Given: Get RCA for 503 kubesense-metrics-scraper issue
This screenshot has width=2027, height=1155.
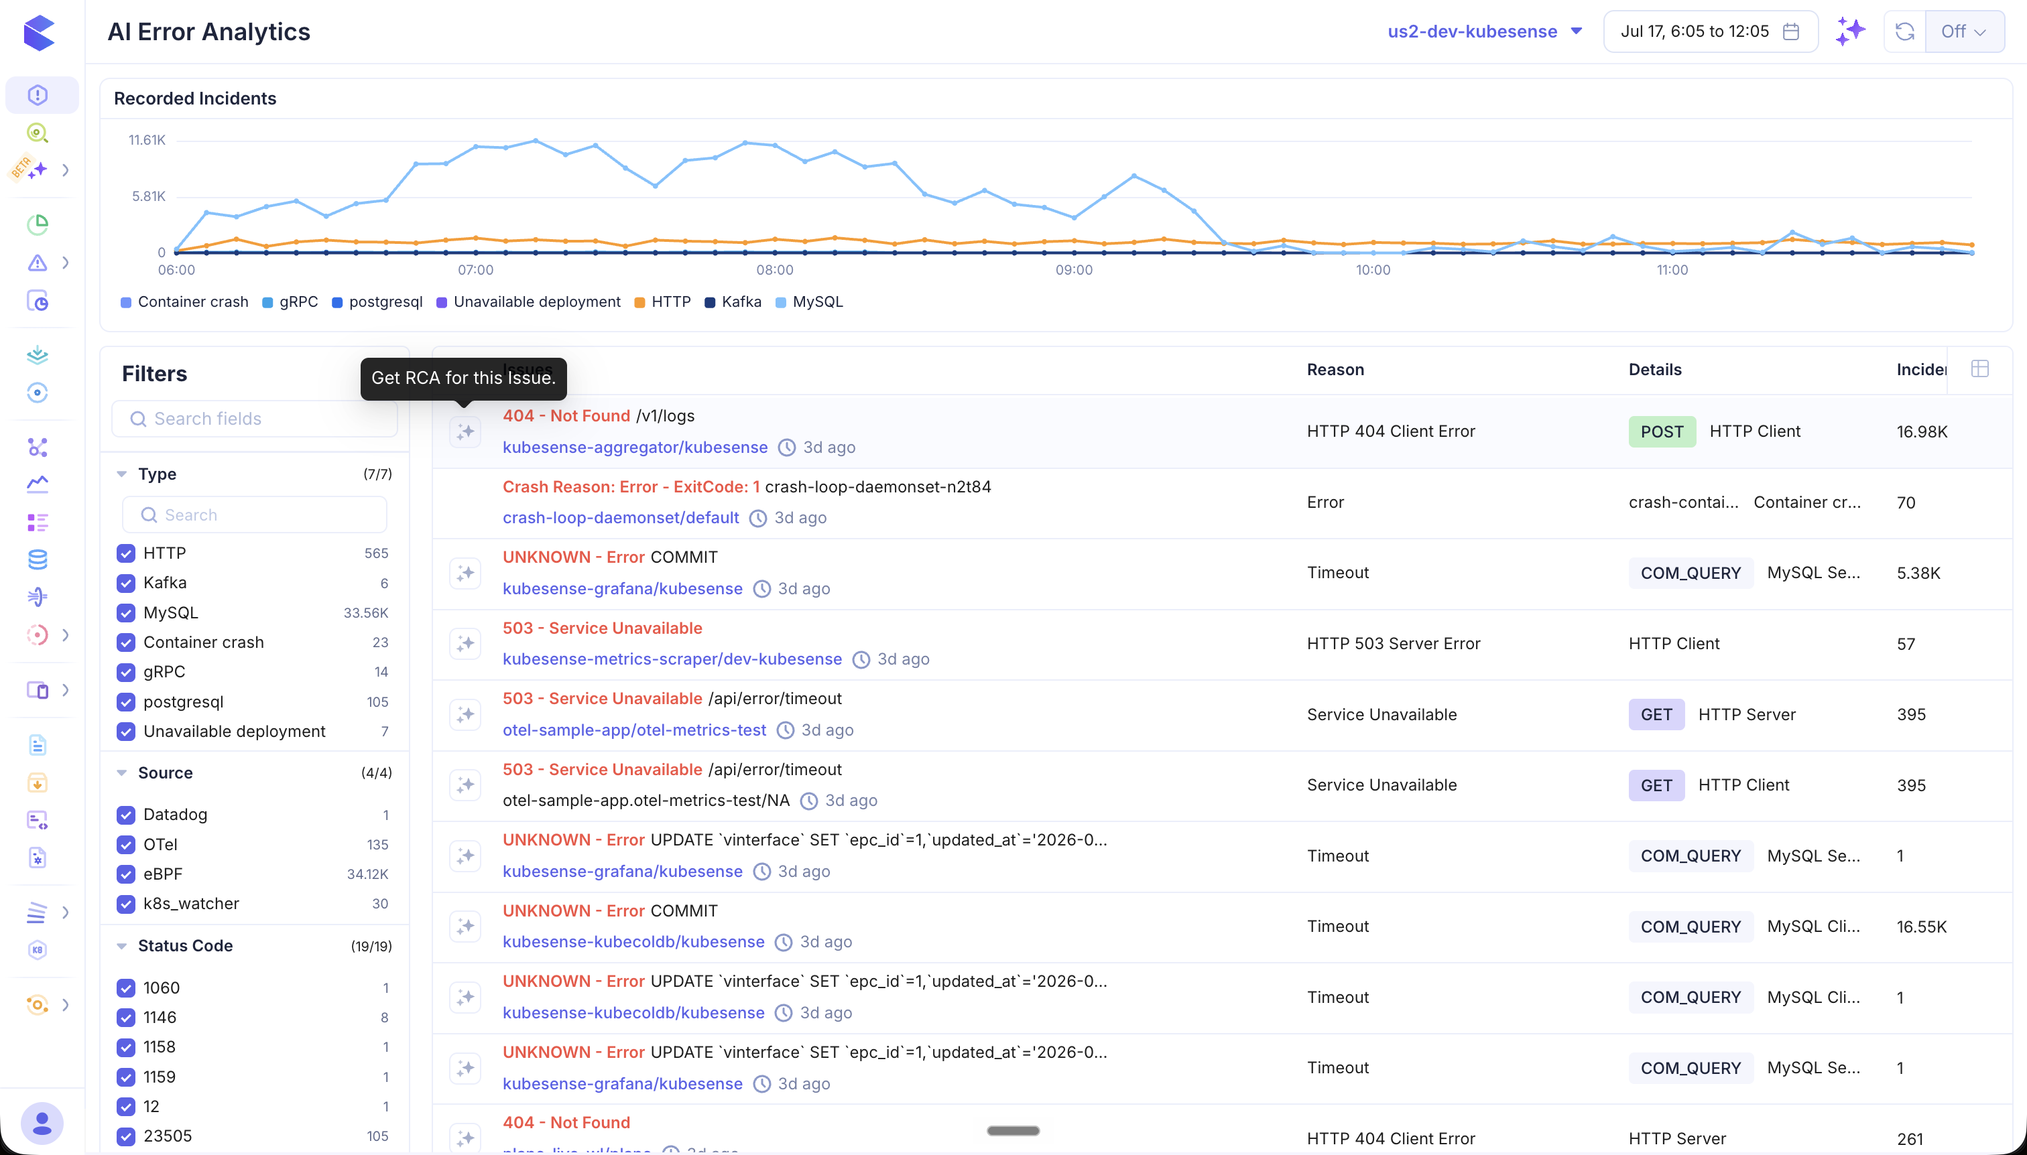Looking at the screenshot, I should [465, 643].
